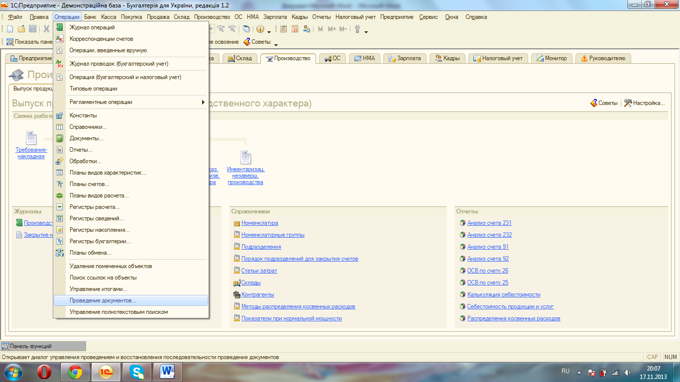Screen dimensions: 680x382
Task: Open dropdown arrow beside info icon
Action: click(x=269, y=32)
